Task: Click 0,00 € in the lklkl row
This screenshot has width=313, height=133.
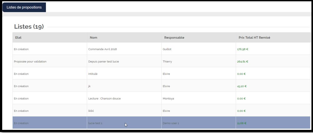Action: [x=241, y=111]
